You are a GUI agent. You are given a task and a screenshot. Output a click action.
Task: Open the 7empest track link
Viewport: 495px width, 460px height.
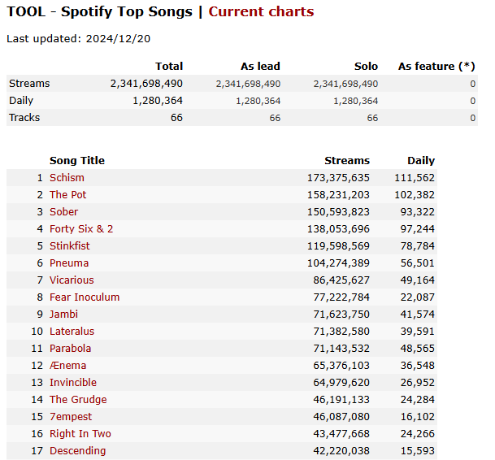pos(70,416)
